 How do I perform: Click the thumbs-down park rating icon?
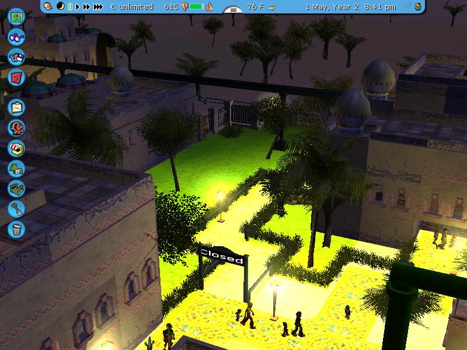[184, 7]
